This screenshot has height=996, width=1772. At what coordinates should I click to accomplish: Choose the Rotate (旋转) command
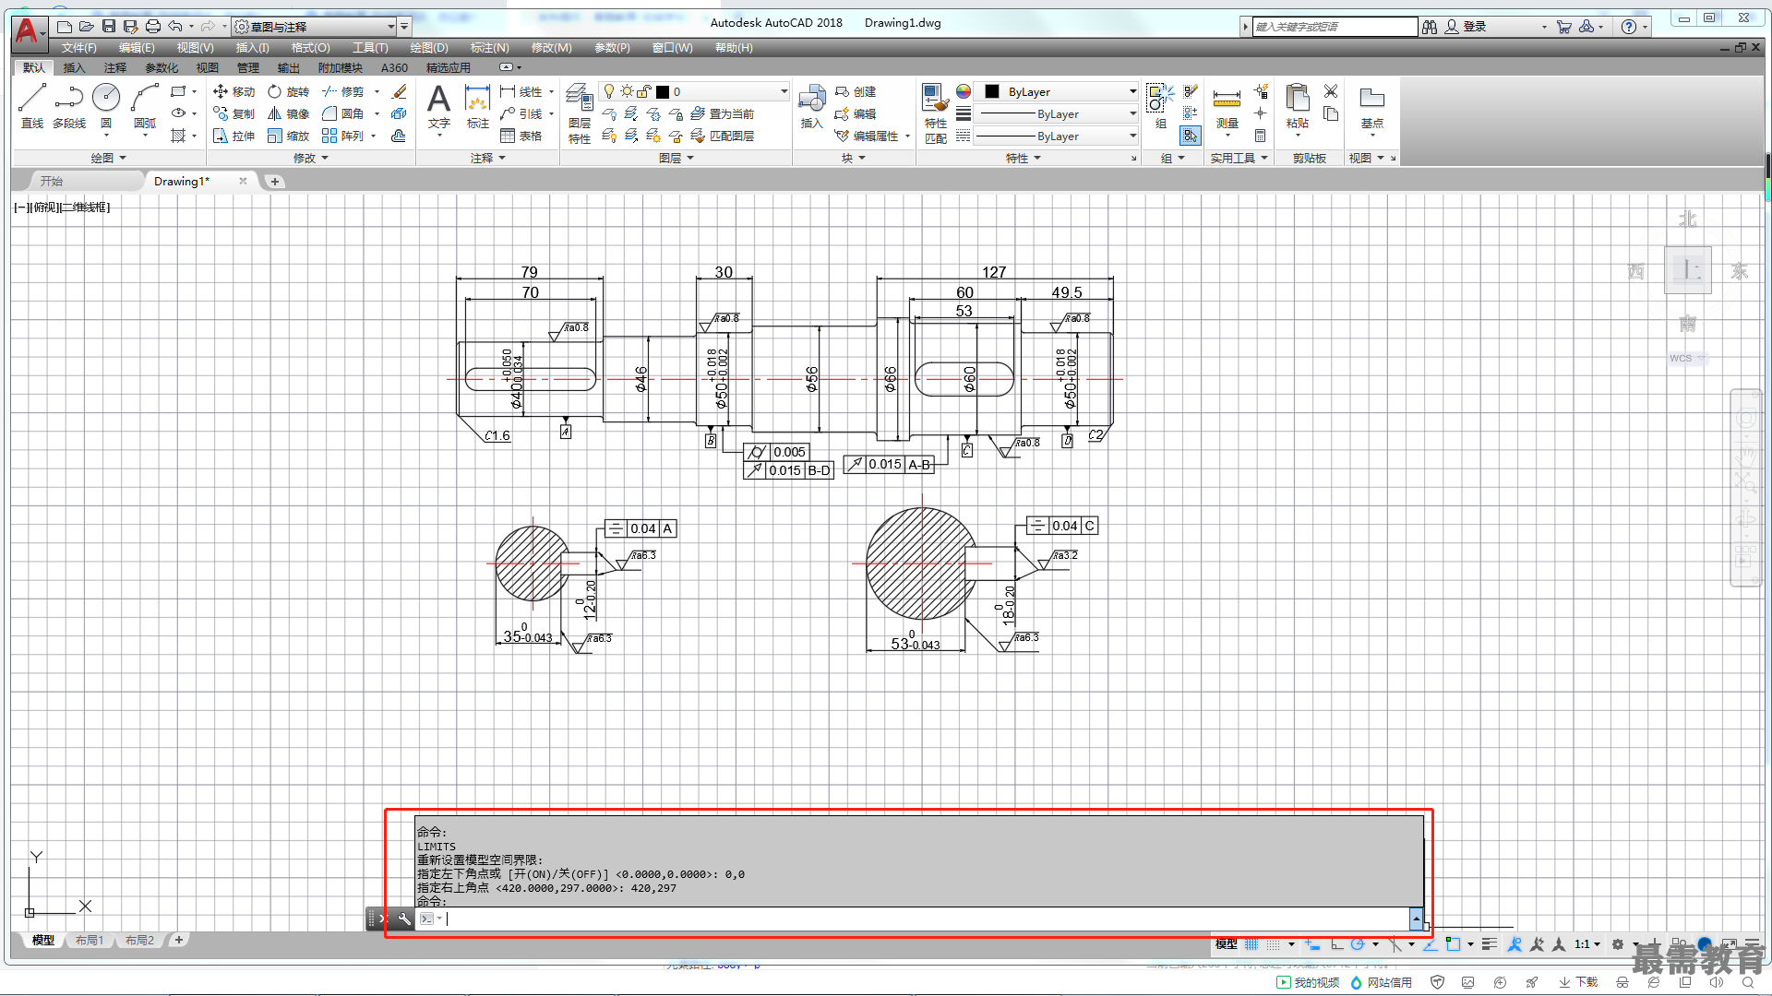(288, 91)
